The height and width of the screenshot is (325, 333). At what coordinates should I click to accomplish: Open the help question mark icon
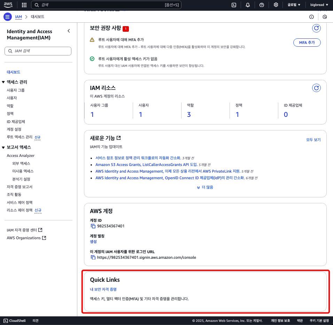pyautogui.click(x=262, y=5)
